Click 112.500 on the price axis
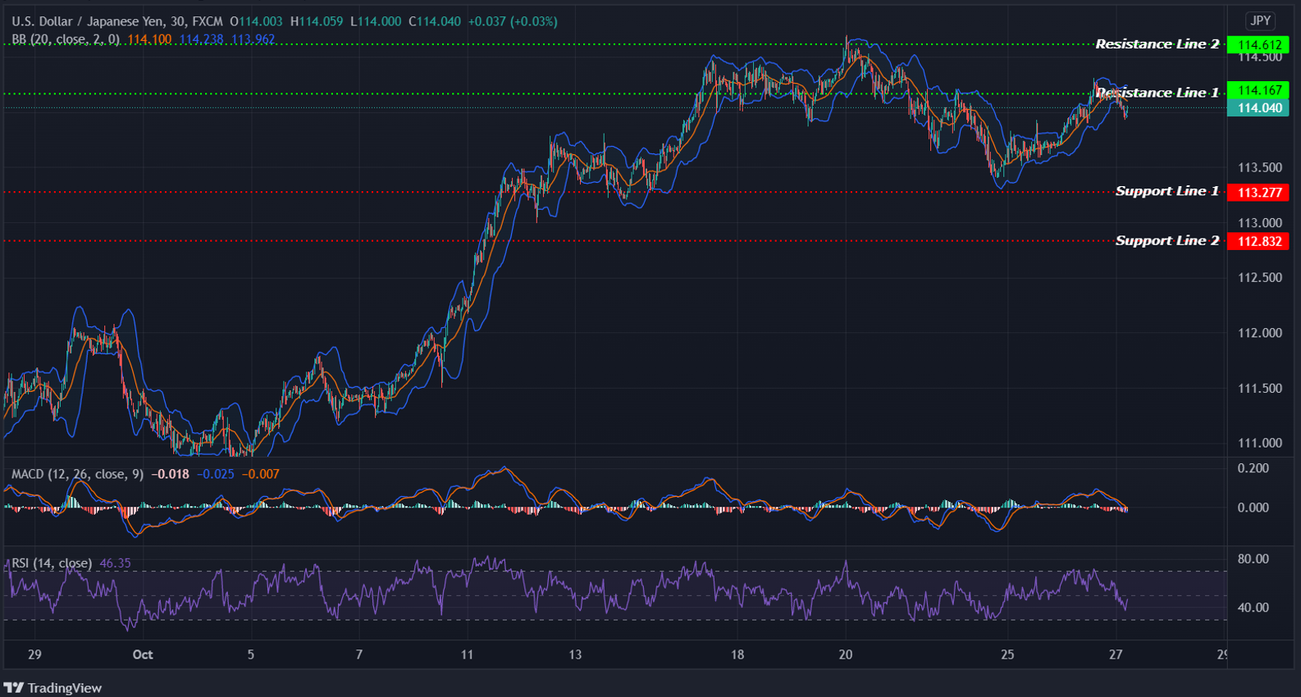This screenshot has width=1301, height=697. 1259,278
